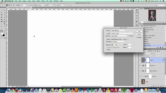
Task: Click OK in the Apply Image dialog
Action: click(x=139, y=32)
